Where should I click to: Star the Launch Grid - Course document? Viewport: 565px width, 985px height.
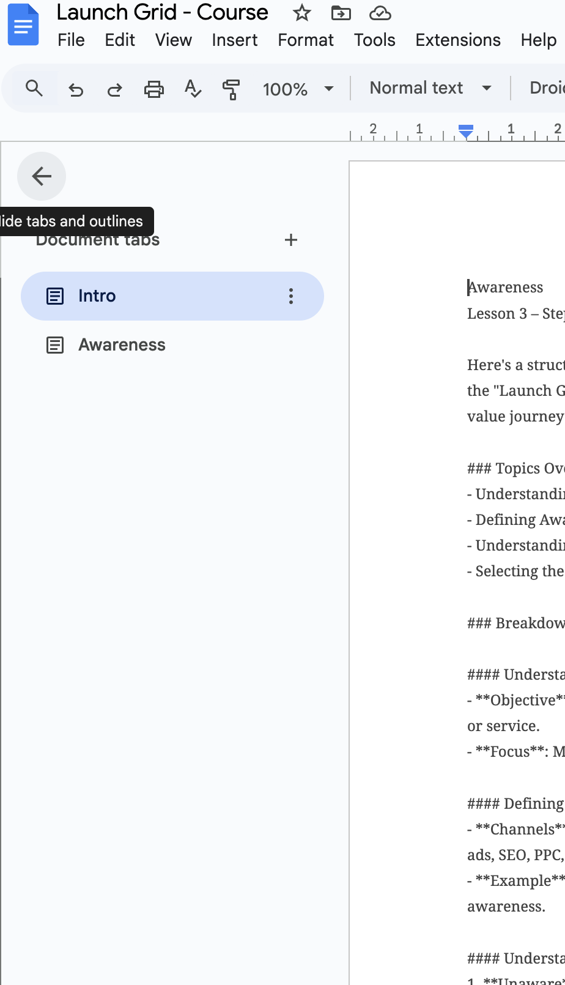click(x=302, y=13)
